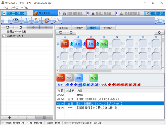The height and width of the screenshot is (125, 166).
Task: Add a new trading rule with the plus button
Action: pyautogui.click(x=10, y=118)
